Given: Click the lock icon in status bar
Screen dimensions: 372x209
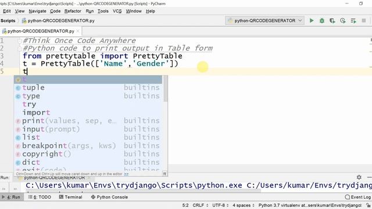Looking at the screenshot, I should click(x=368, y=205).
